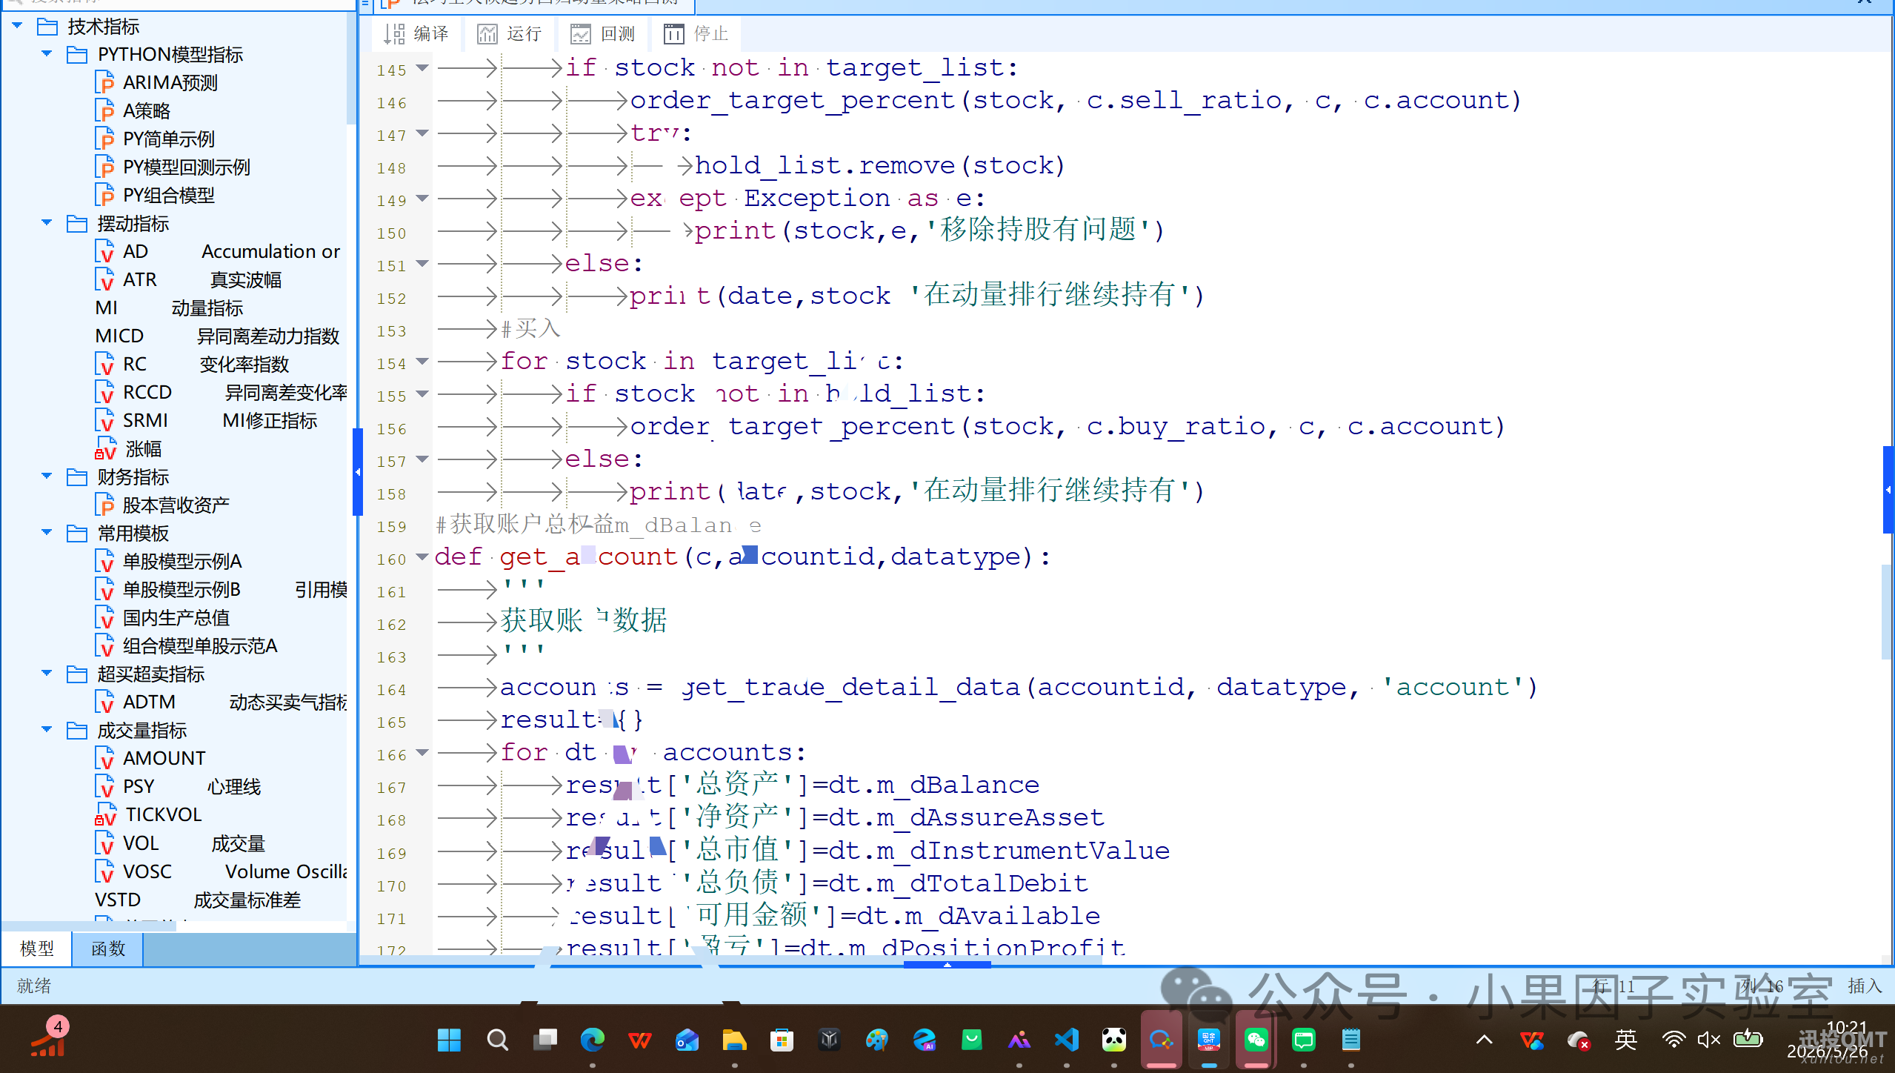Open Visual Studio Code from the taskbar
1895x1073 pixels.
(x=1066, y=1040)
